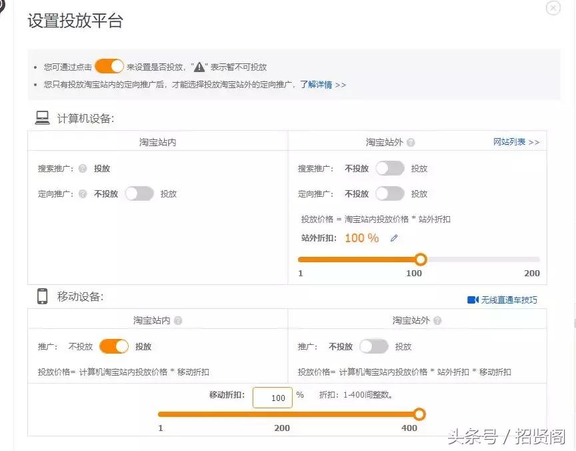Click the 移动折扣 slider handle at 400
This screenshot has width=576, height=451.
(419, 414)
